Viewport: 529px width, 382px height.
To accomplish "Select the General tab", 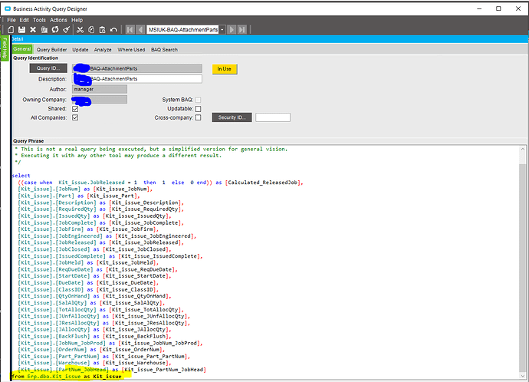I will coord(22,49).
